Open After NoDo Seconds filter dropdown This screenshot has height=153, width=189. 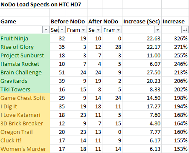click(x=98, y=30)
